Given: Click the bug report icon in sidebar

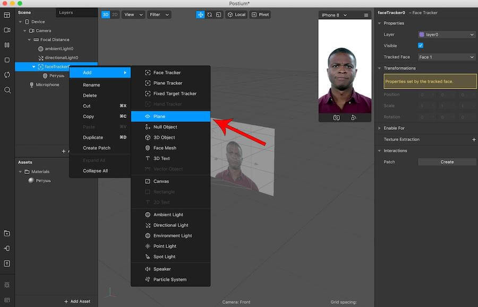Looking at the screenshot, I should (7, 285).
